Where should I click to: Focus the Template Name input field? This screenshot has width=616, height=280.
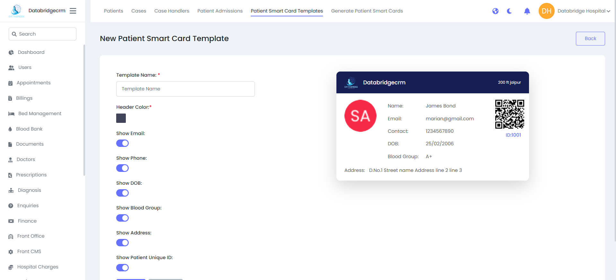[x=186, y=89]
